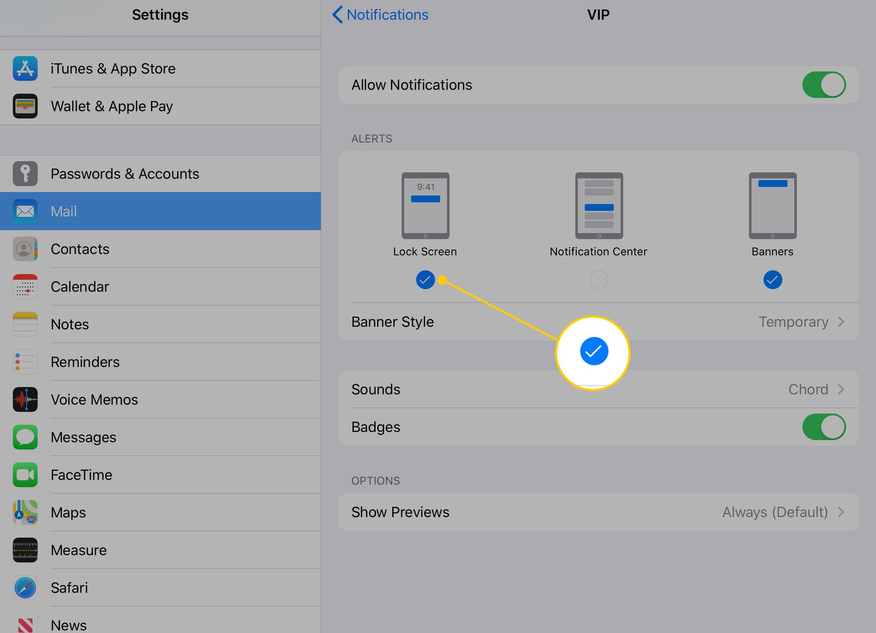876x633 pixels.
Task: Tap the FaceTime camera icon
Action: [25, 475]
